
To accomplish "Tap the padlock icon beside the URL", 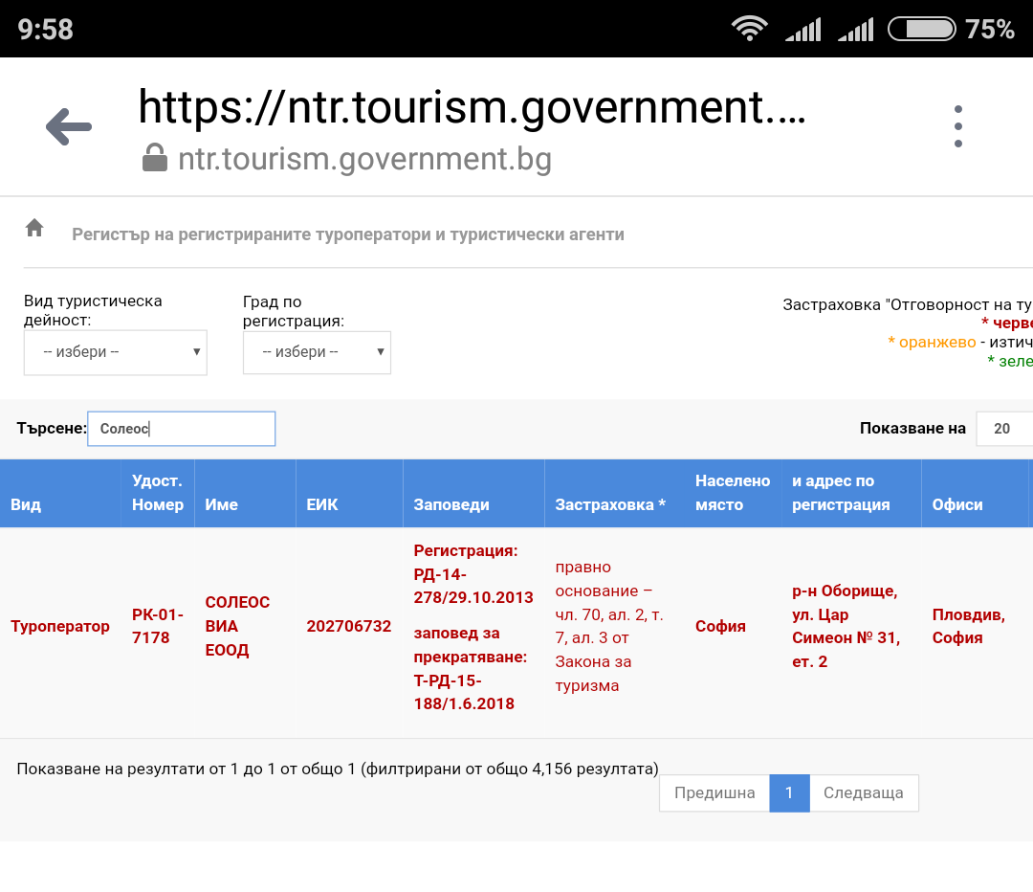I will coord(154,158).
